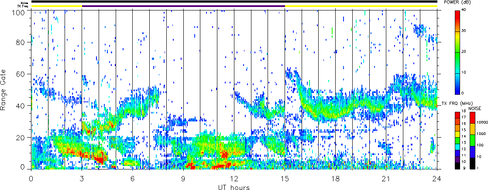Click the "18" label on the TX FRQ legend
Image resolution: width=488 pixels, height=190 pixels.
(464, 111)
